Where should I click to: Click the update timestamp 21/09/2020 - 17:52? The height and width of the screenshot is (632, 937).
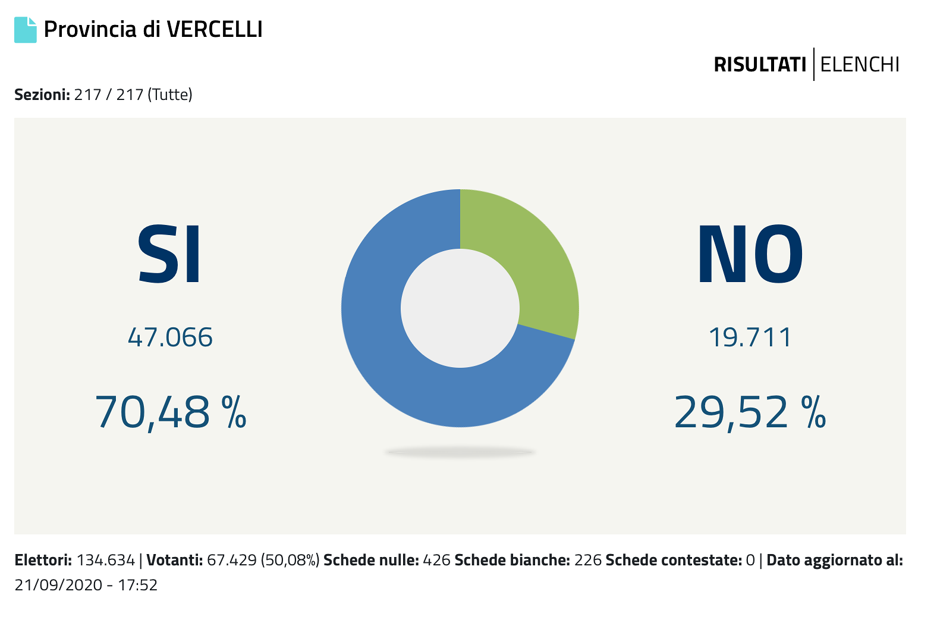tap(86, 585)
